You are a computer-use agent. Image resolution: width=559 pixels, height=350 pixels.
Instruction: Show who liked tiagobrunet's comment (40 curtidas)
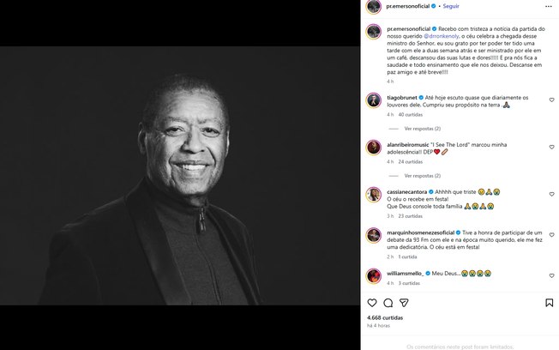point(410,113)
